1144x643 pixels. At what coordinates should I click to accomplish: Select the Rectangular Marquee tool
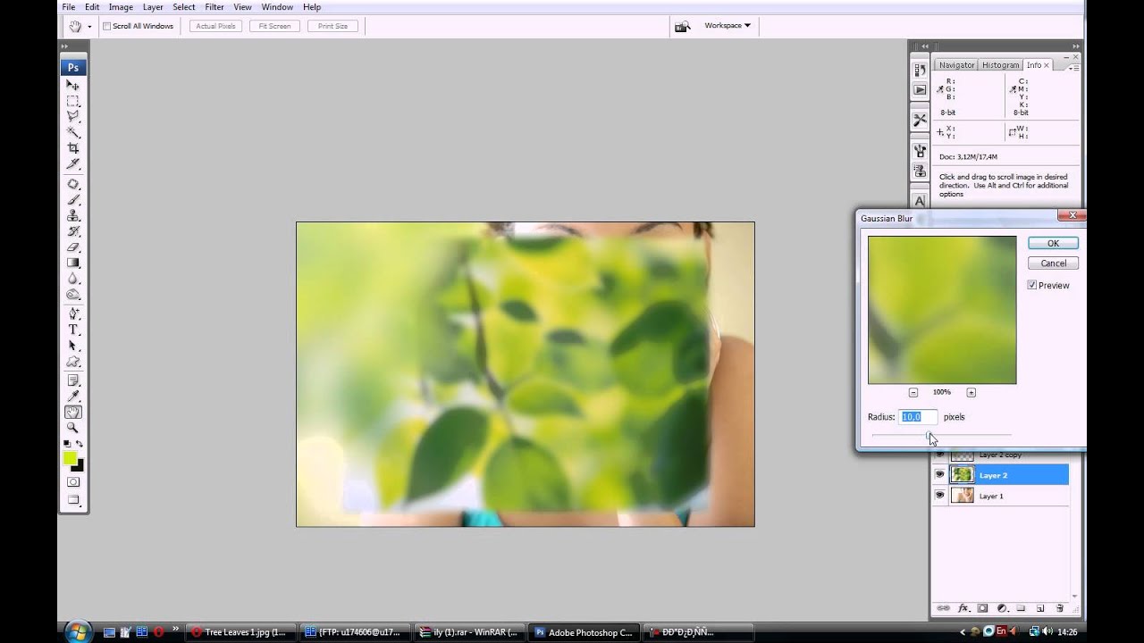click(x=73, y=101)
